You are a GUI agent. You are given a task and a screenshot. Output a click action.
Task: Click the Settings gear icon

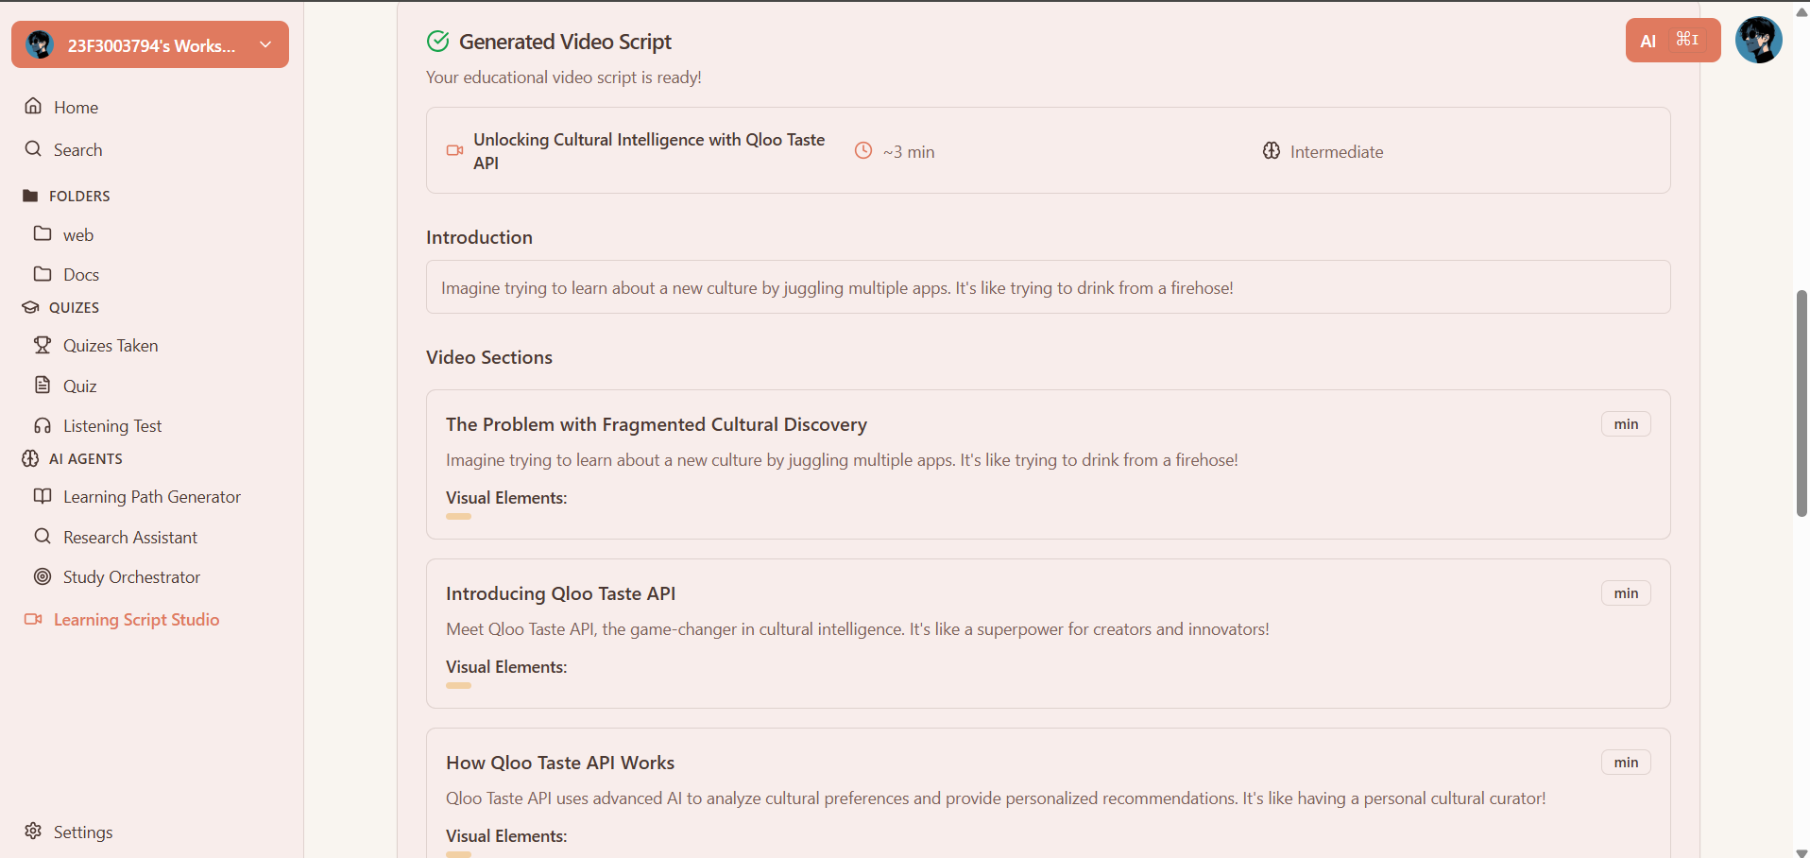point(33,831)
